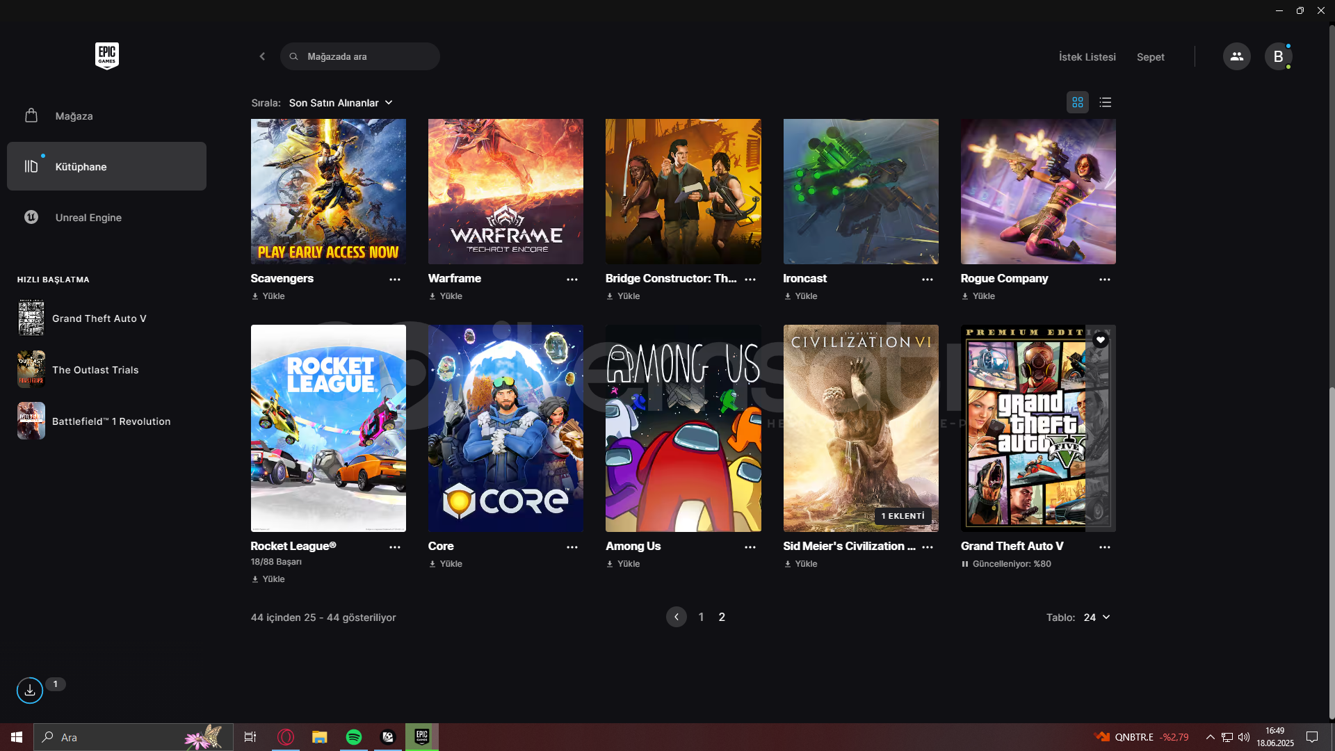Open the Rocket League cover thumbnail
The width and height of the screenshot is (1335, 751).
[x=328, y=428]
